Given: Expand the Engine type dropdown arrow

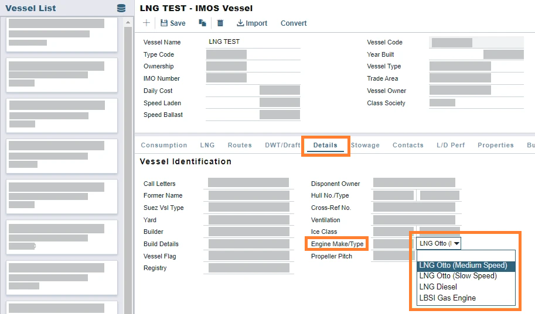Looking at the screenshot, I should (456, 243).
